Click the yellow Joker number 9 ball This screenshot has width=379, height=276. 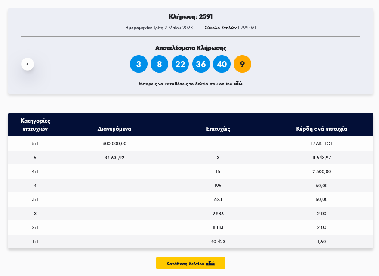click(x=242, y=64)
